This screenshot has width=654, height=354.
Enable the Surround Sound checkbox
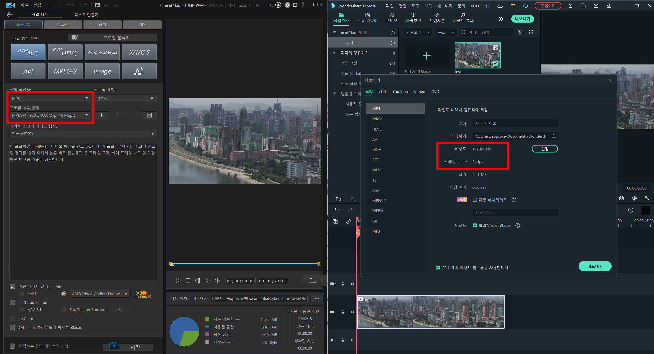point(12,302)
